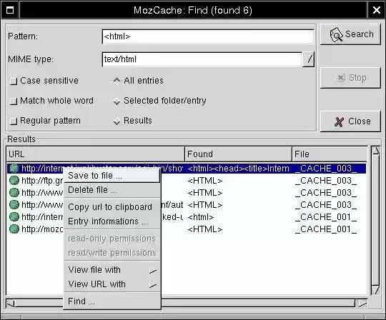Click the red X icon on Close
This screenshot has height=320, width=386.
click(339, 121)
